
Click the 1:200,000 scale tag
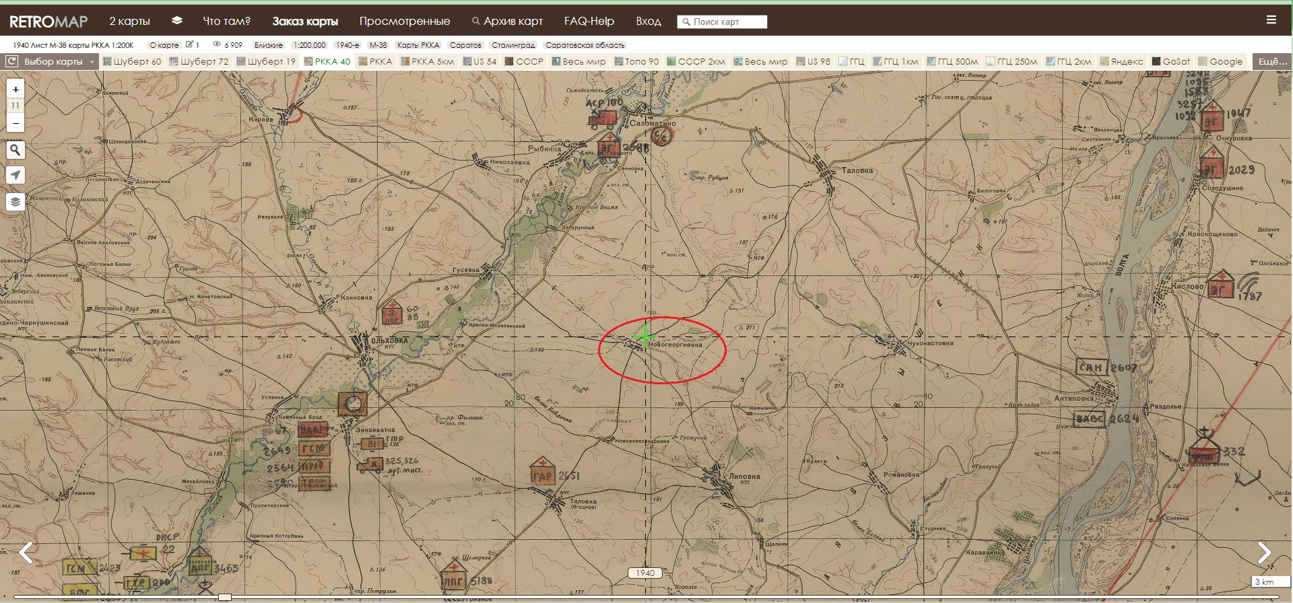pos(310,45)
